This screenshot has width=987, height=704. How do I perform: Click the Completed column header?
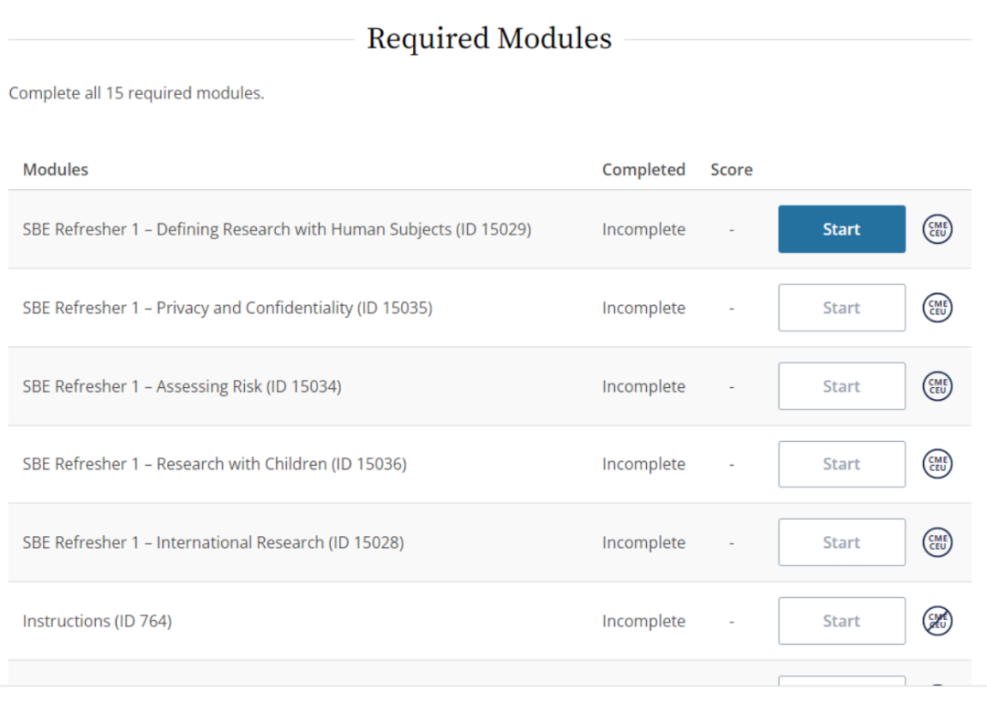coord(643,170)
